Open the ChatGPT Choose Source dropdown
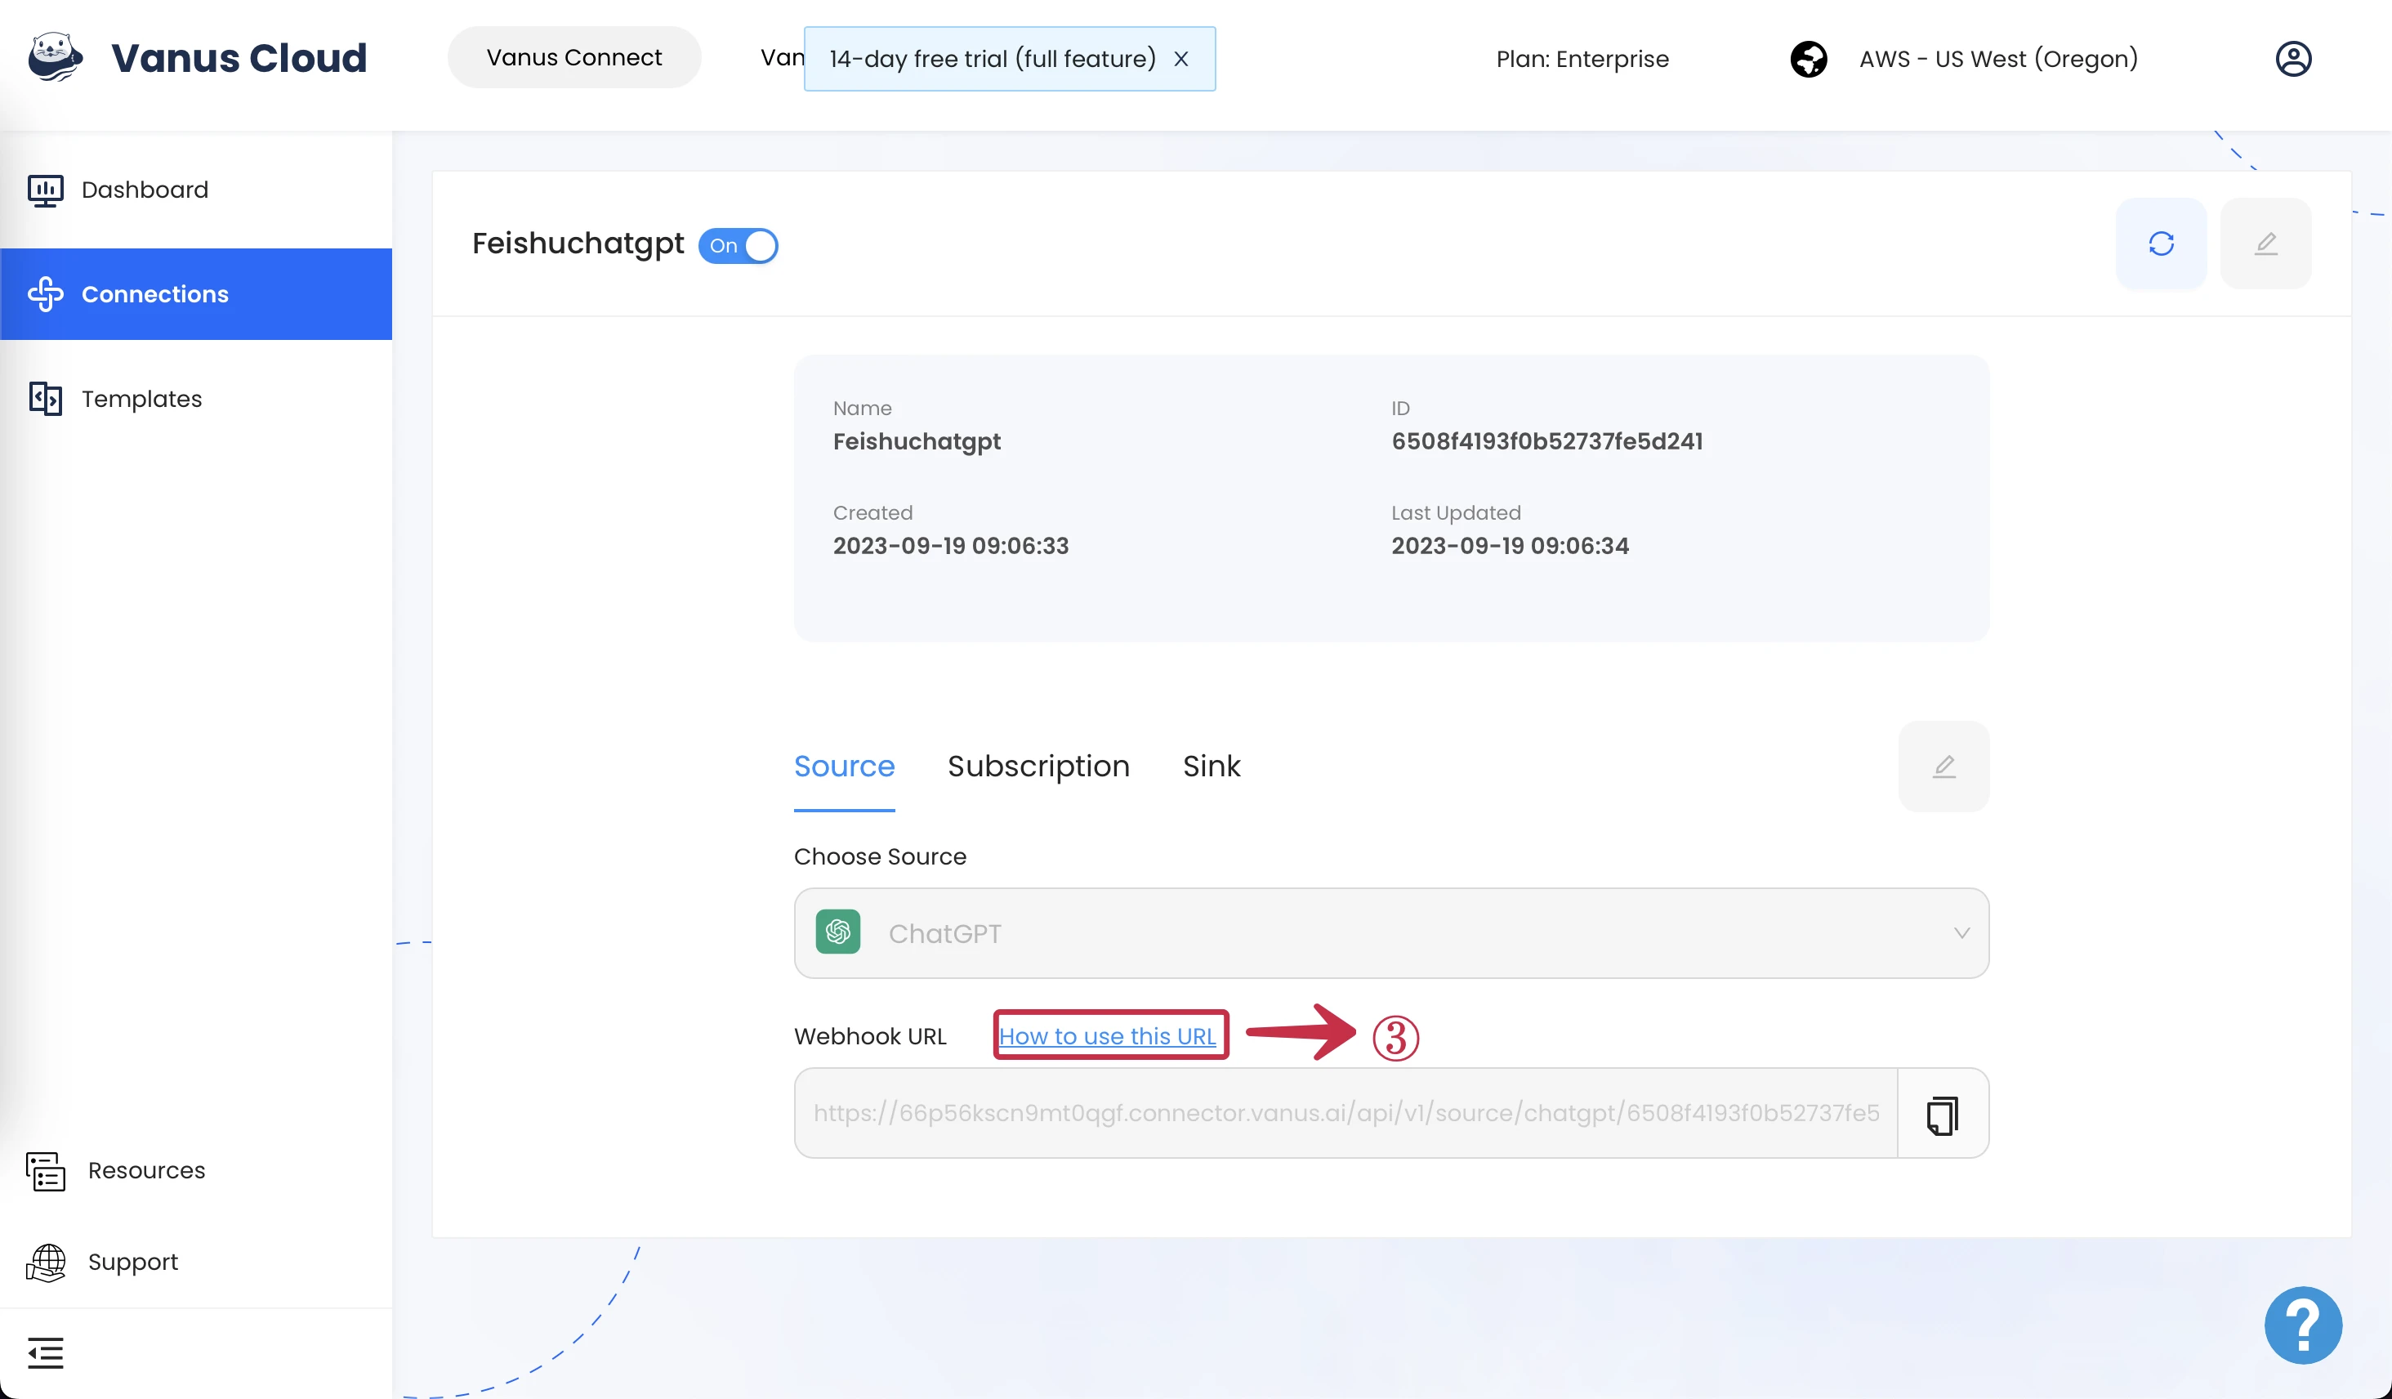This screenshot has height=1399, width=2392. [1390, 933]
